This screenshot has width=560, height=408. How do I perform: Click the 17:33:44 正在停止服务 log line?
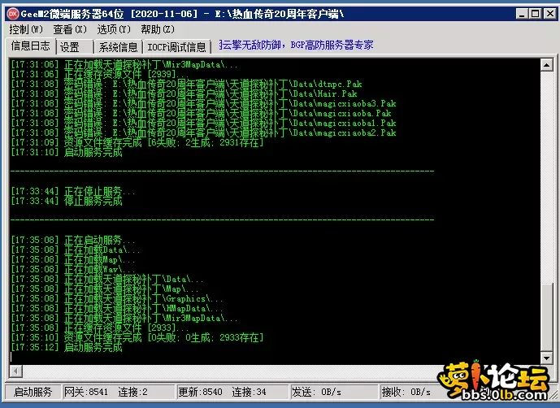click(x=73, y=191)
